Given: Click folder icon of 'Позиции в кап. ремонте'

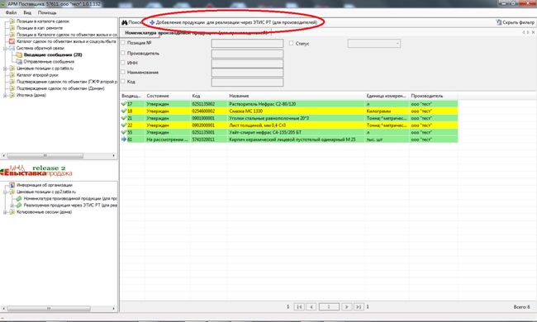Looking at the screenshot, I should pyautogui.click(x=12, y=28).
